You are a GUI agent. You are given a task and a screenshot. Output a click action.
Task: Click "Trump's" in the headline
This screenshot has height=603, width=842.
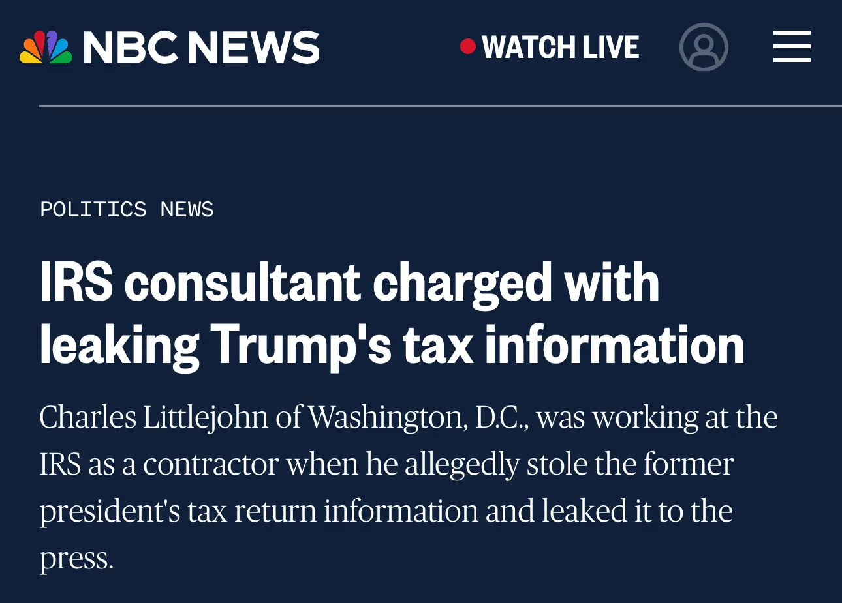[x=300, y=345]
